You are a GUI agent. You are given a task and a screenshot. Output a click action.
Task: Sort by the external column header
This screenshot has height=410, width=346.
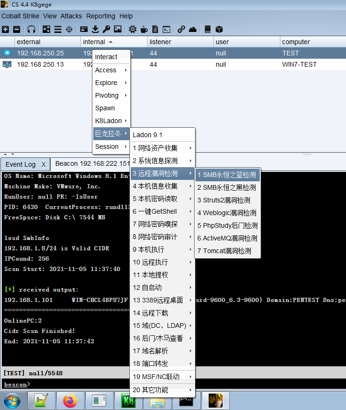click(x=47, y=42)
